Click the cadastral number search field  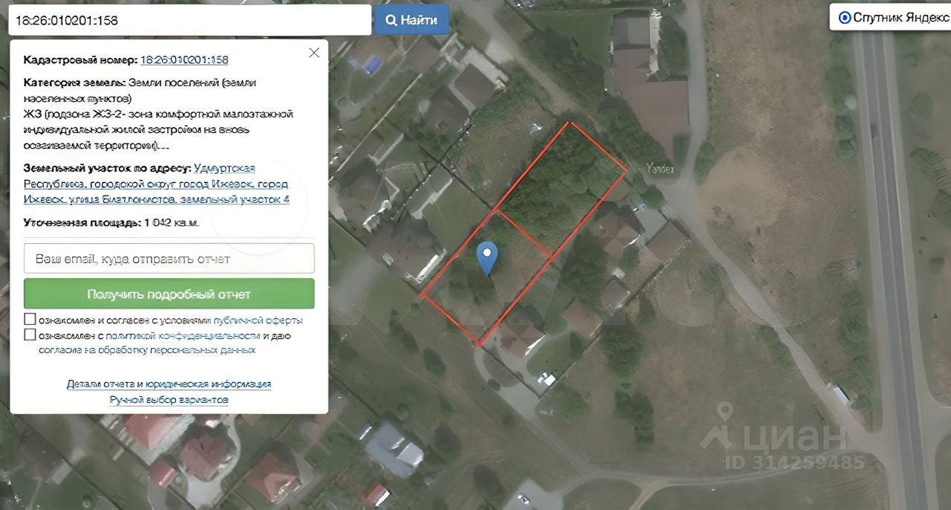click(x=189, y=20)
